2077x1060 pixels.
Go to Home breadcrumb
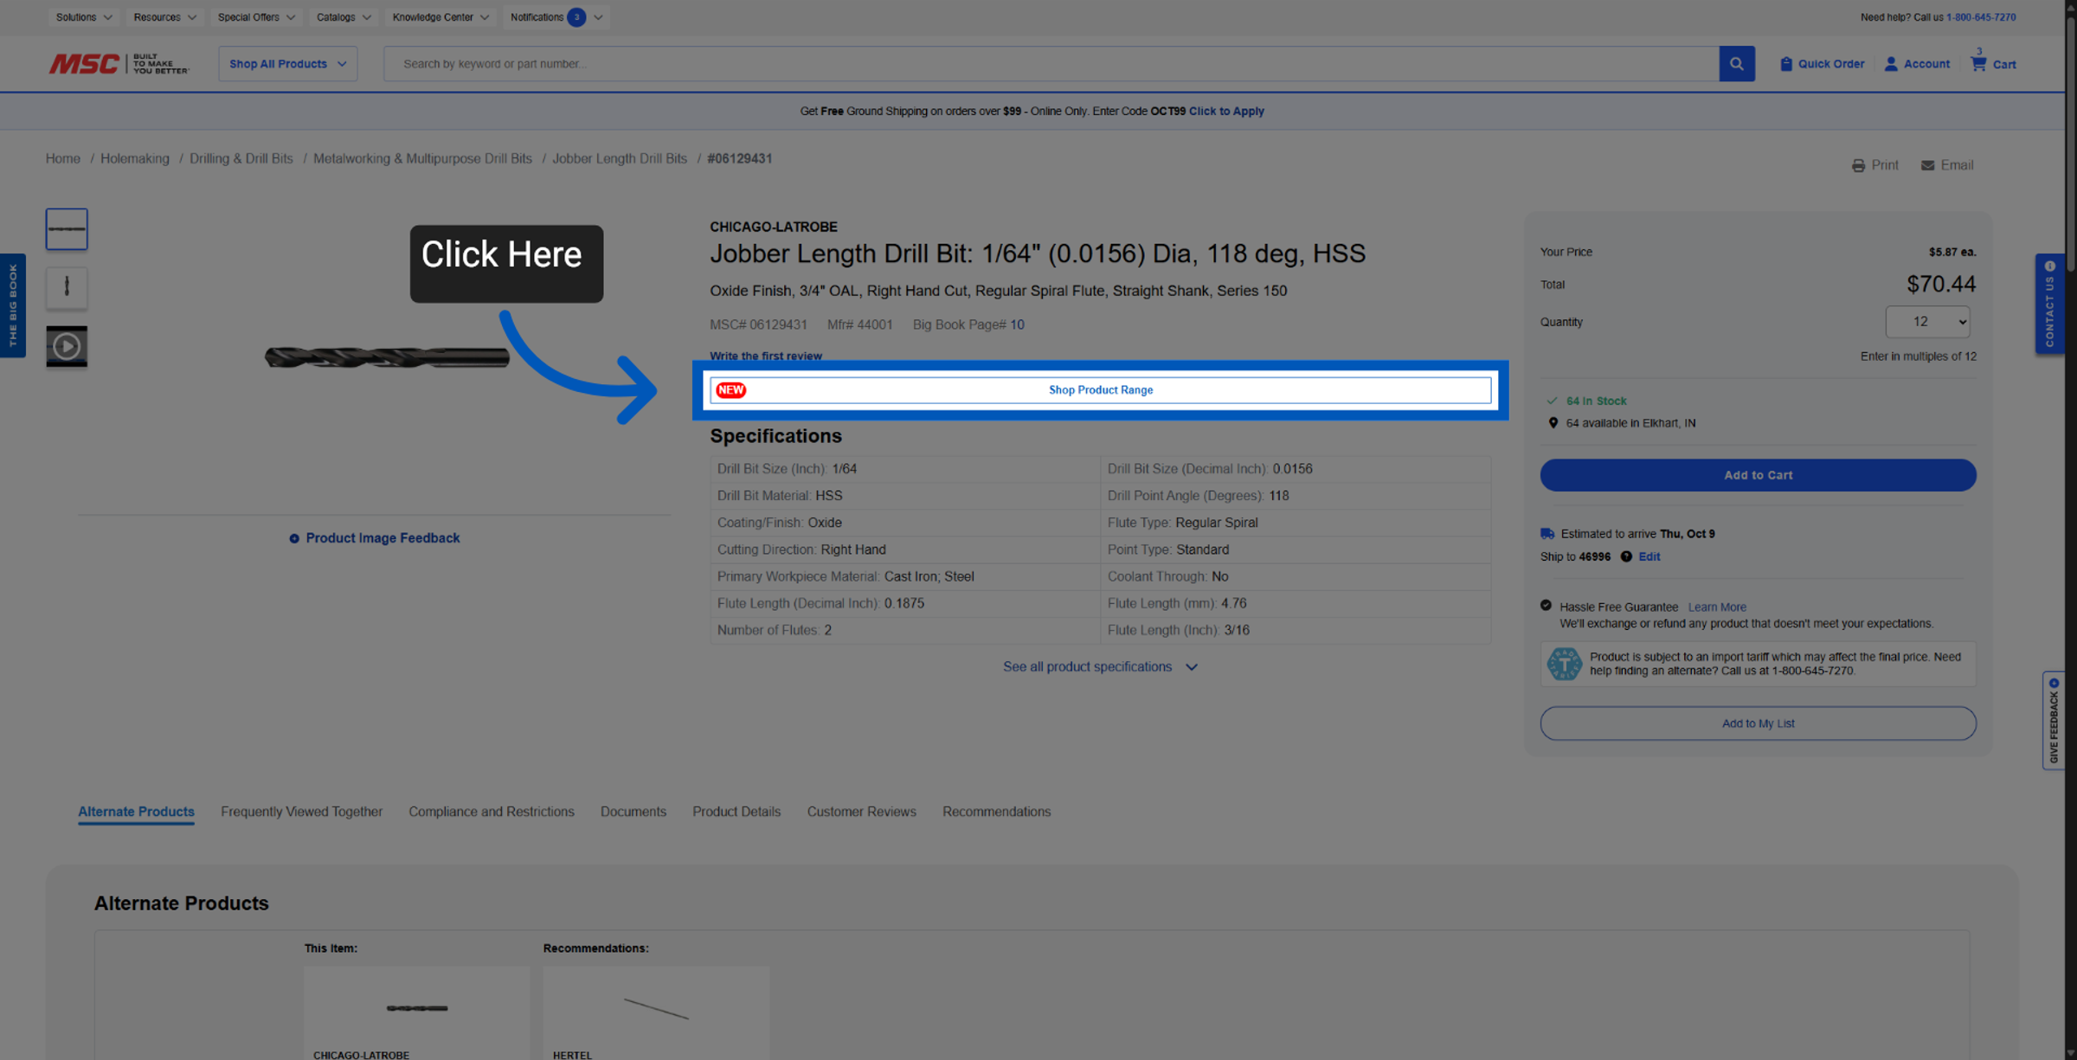click(x=63, y=158)
